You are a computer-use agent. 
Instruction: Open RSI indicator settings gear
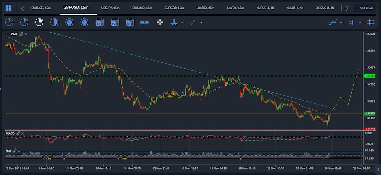(15, 150)
